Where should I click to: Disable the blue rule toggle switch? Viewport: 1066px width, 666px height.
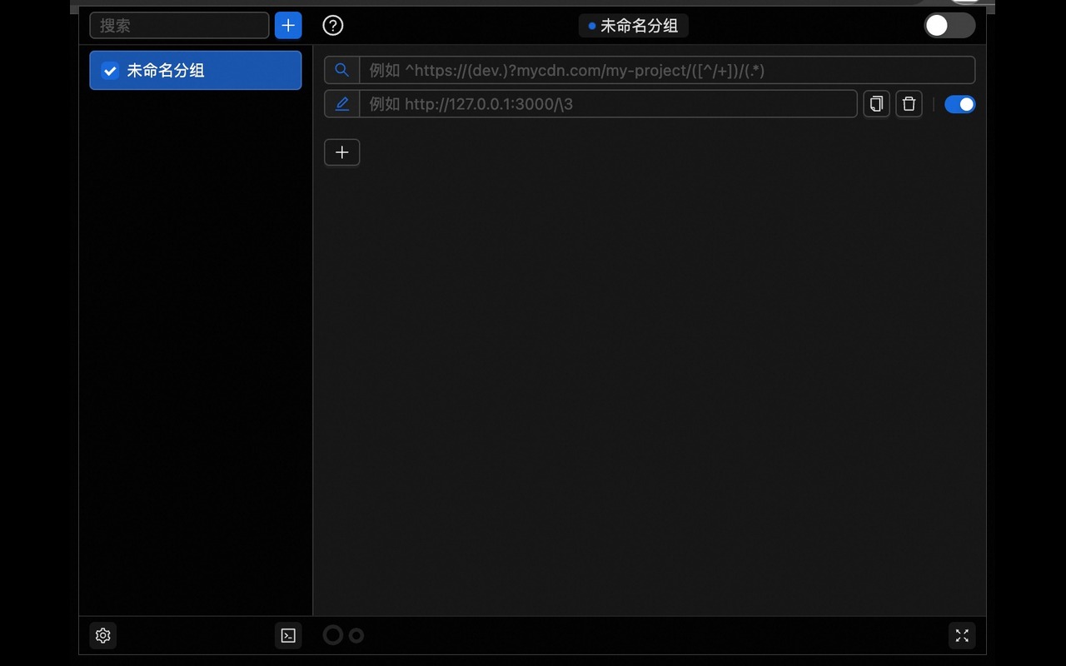[x=959, y=104]
